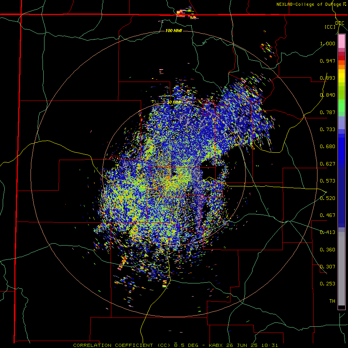348x348 pixels.
Task: Click the 0.360 legend value
Action: point(328,250)
